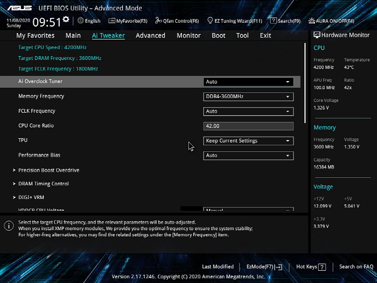Image resolution: width=377 pixels, height=283 pixels.
Task: Click the Qfan Control fan icon
Action: (158, 21)
